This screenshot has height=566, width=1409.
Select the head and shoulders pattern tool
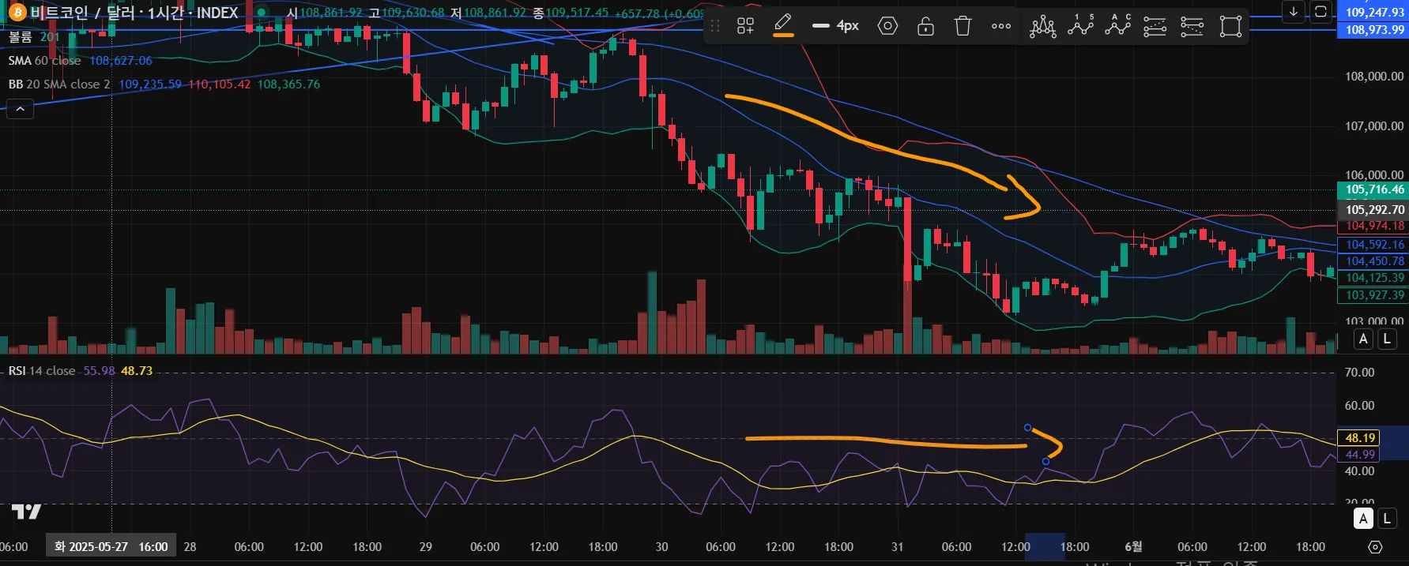(1043, 26)
